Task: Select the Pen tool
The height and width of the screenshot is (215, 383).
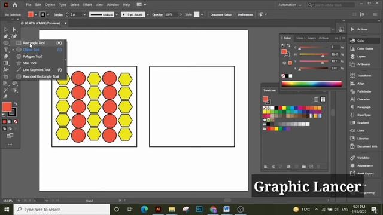Action: [6, 36]
